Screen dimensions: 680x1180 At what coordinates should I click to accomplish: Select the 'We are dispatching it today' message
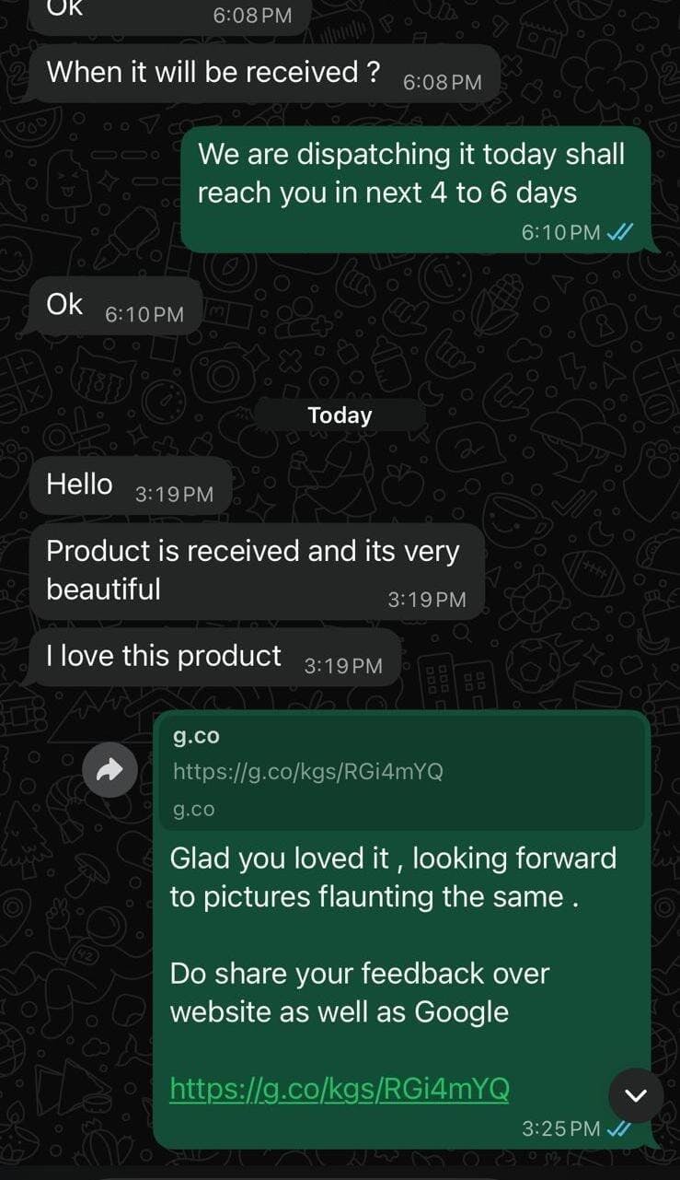coord(415,189)
